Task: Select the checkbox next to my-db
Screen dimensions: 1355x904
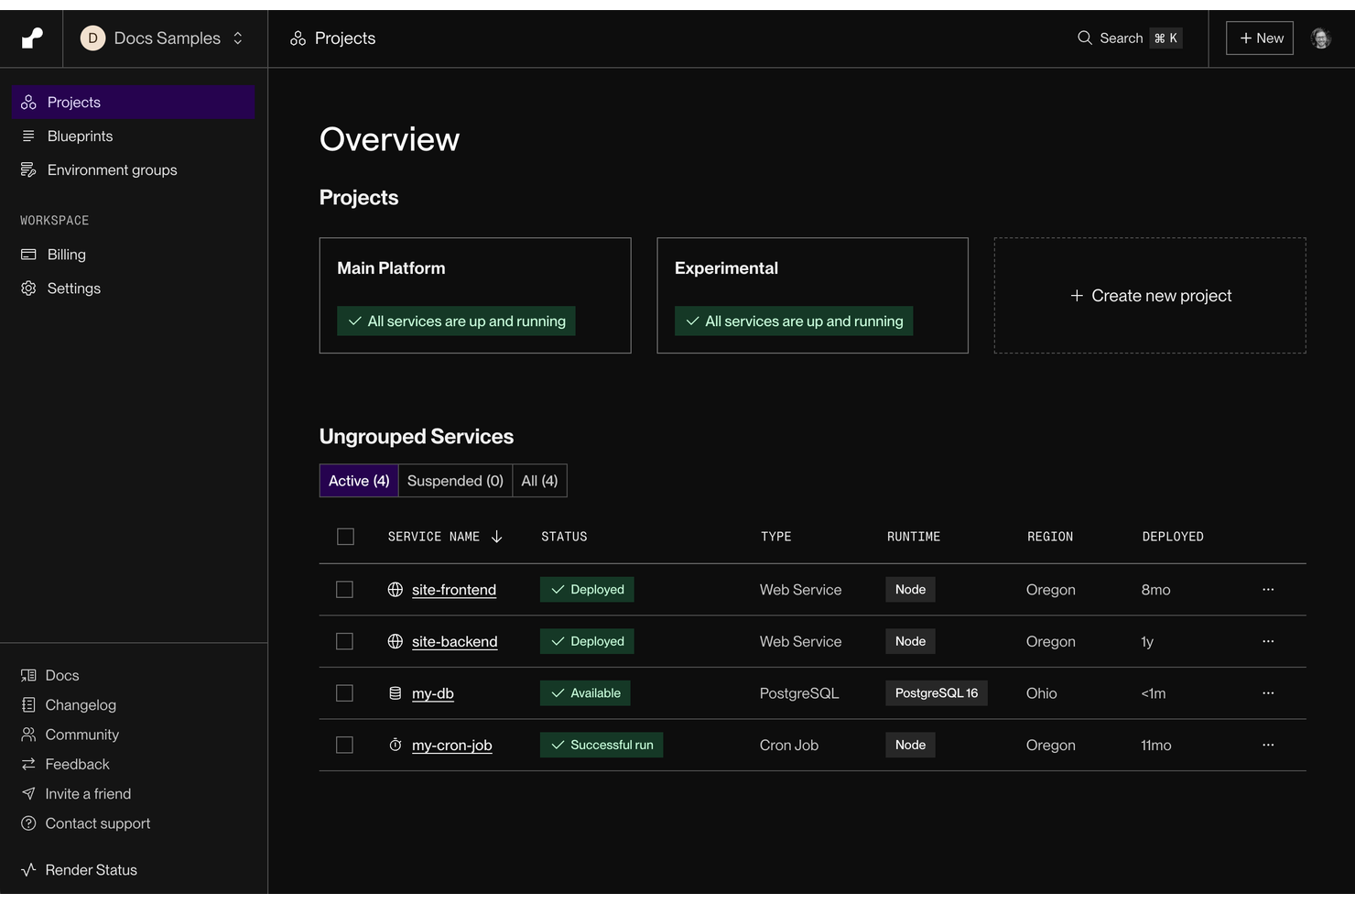Action: click(344, 693)
